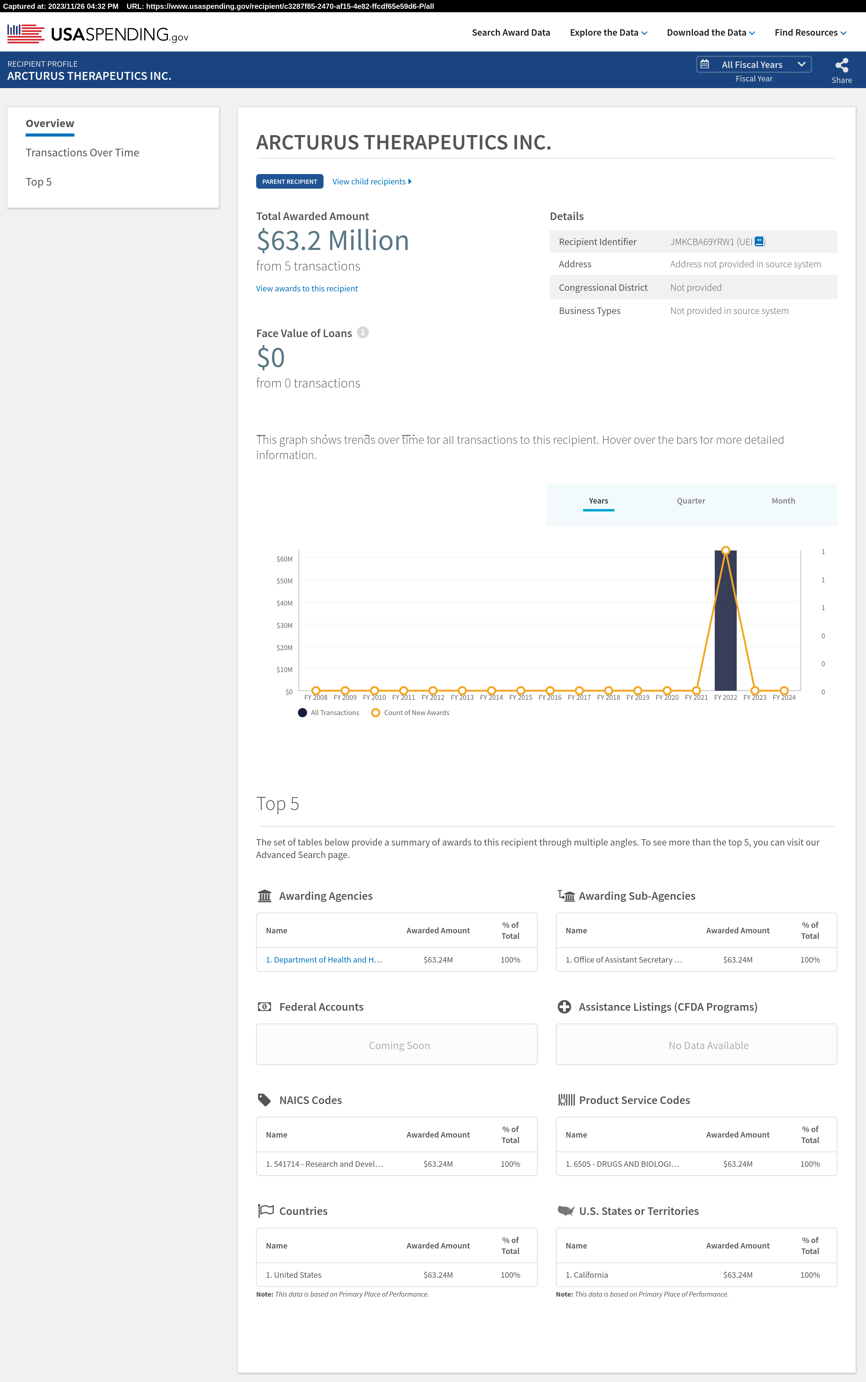
Task: Select the Overview sidebar section
Action: (x=50, y=124)
